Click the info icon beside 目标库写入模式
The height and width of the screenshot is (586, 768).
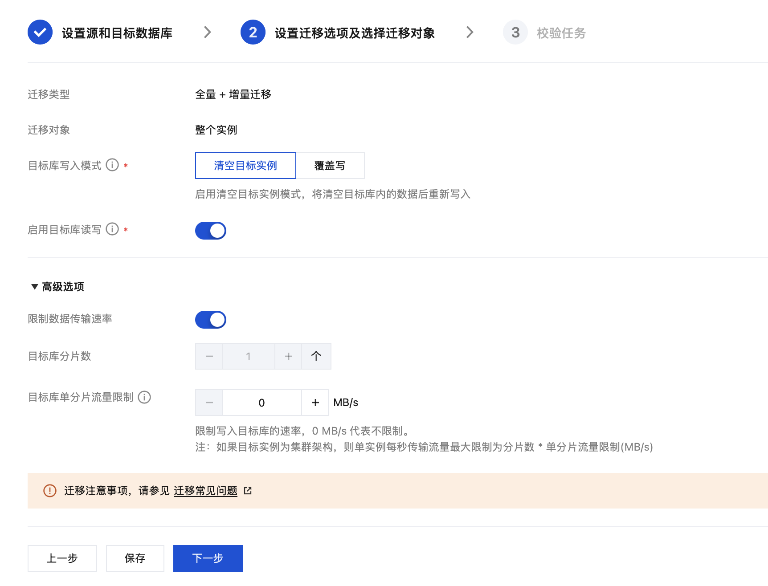click(x=112, y=165)
